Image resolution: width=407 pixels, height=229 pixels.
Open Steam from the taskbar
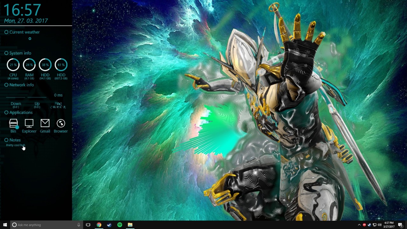(109, 225)
